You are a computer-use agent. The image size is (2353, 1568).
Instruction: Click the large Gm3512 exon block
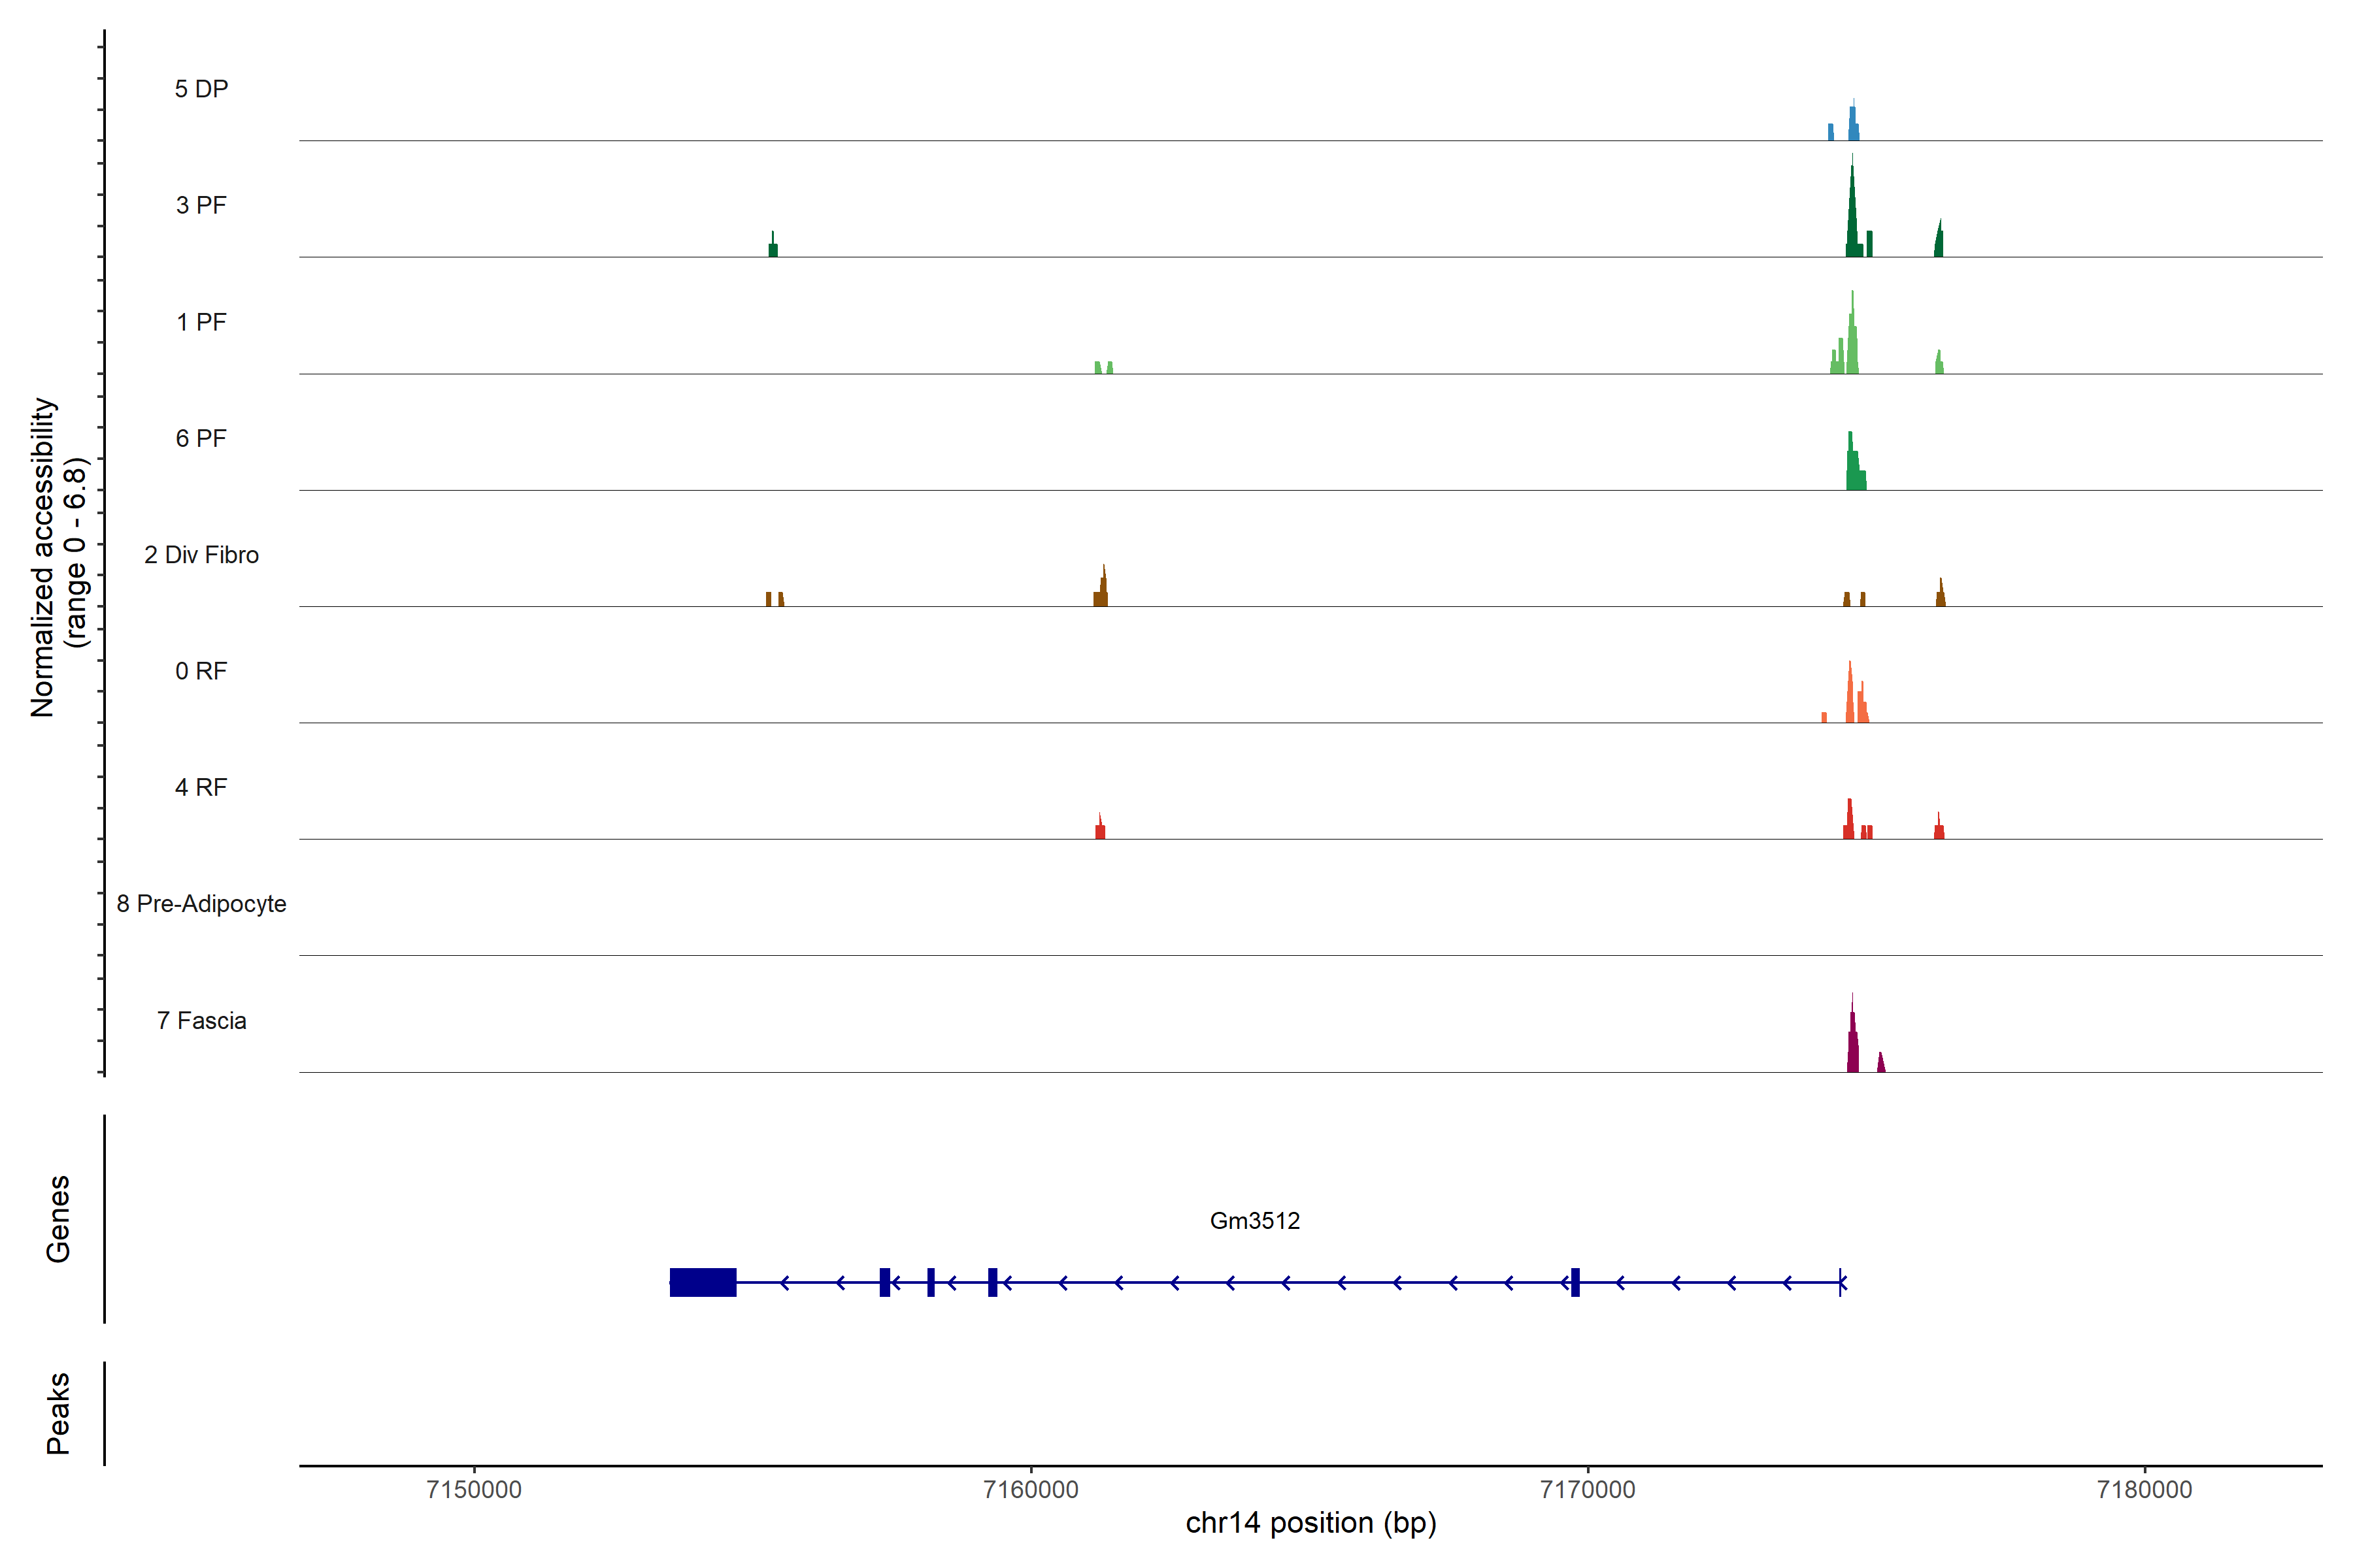tap(702, 1282)
